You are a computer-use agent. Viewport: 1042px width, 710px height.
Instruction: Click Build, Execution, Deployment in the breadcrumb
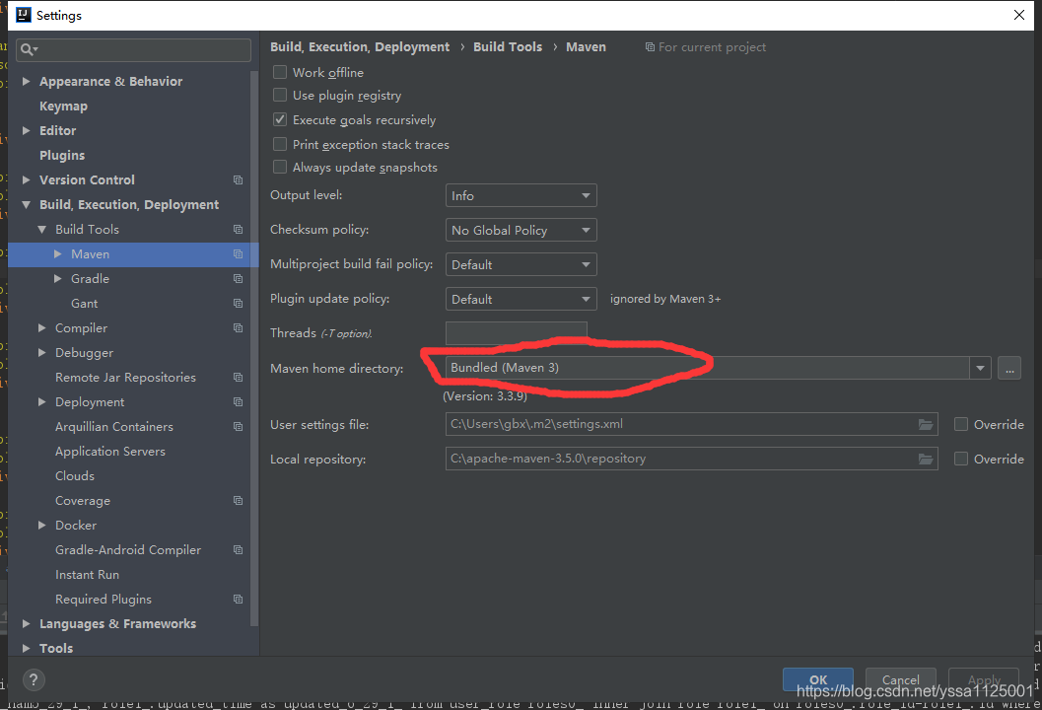pos(360,47)
